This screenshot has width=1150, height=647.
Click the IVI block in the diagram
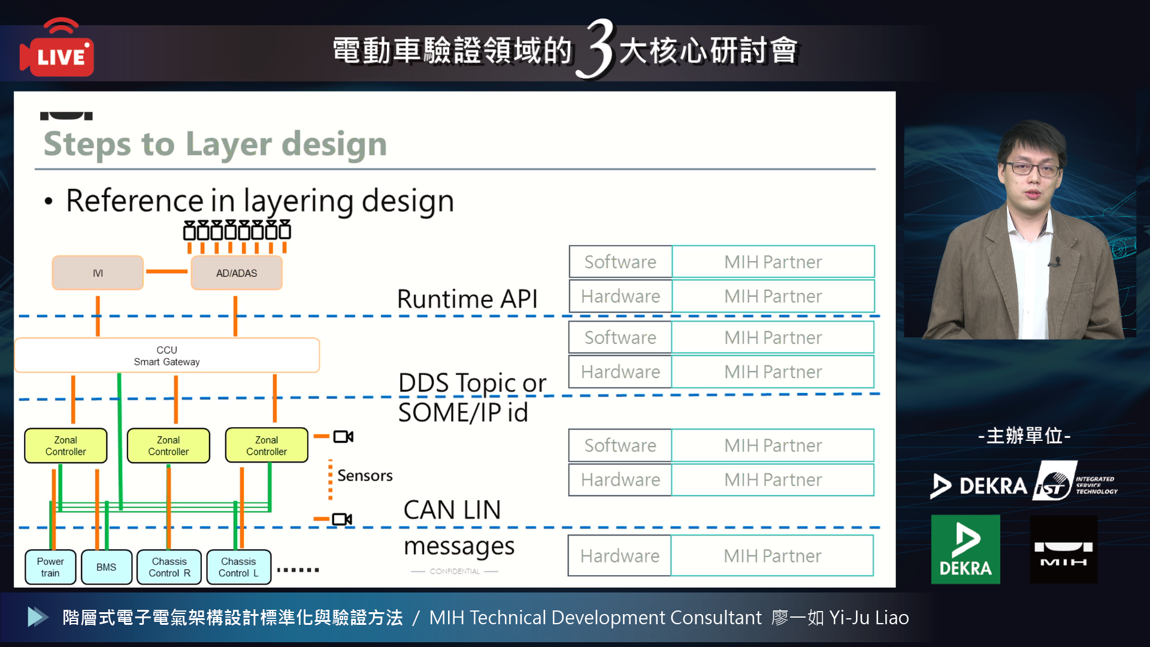(x=98, y=273)
